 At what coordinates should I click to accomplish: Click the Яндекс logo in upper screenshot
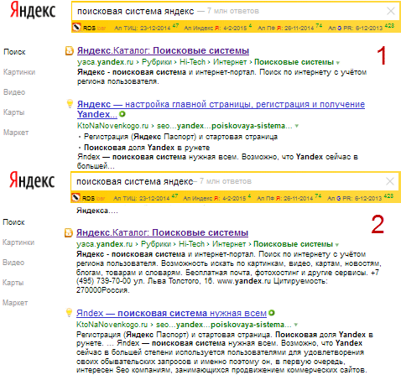tap(33, 10)
